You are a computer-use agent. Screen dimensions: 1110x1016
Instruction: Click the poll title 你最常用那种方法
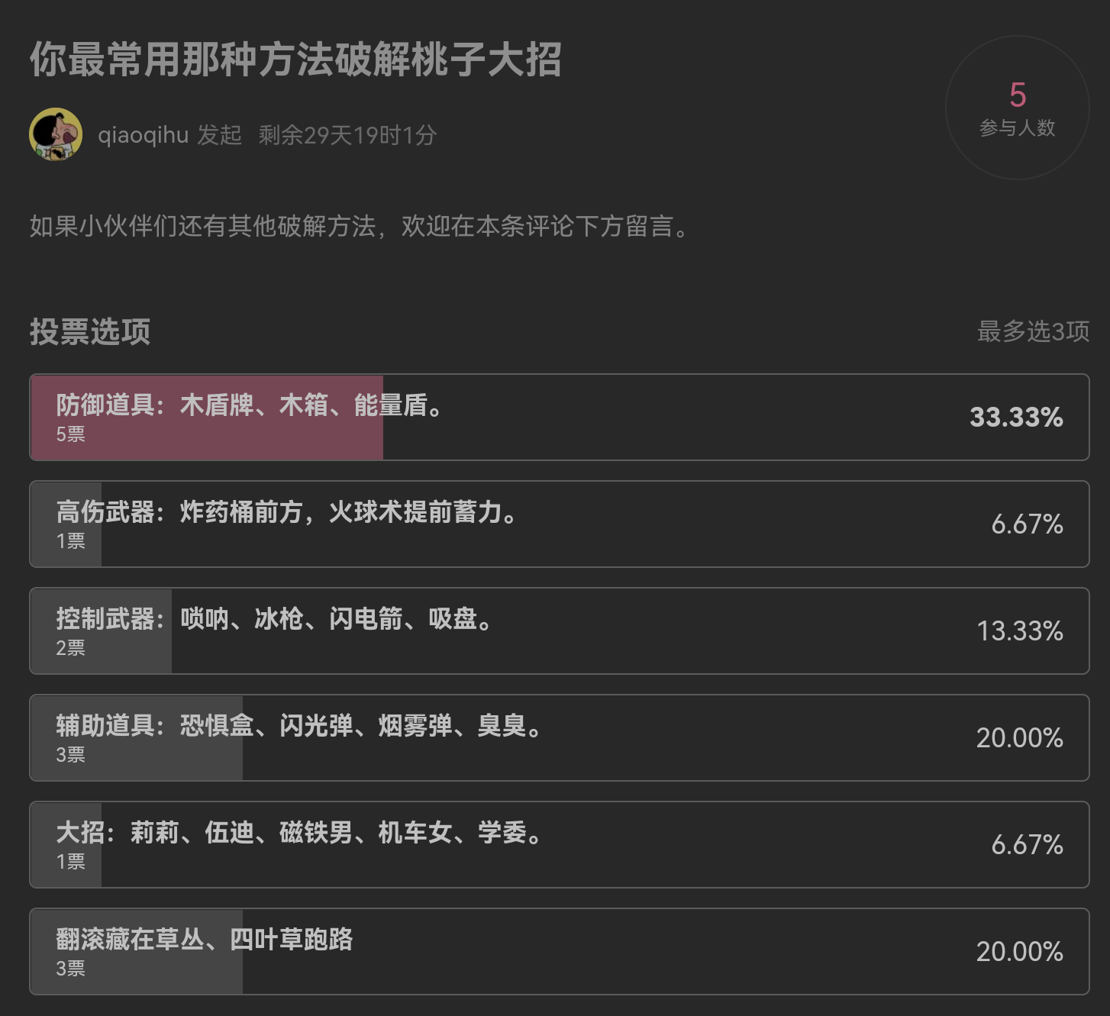pyautogui.click(x=295, y=60)
